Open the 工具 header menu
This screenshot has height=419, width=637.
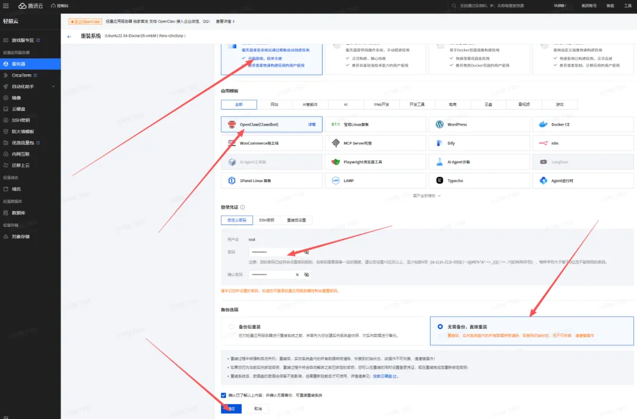coord(628,6)
